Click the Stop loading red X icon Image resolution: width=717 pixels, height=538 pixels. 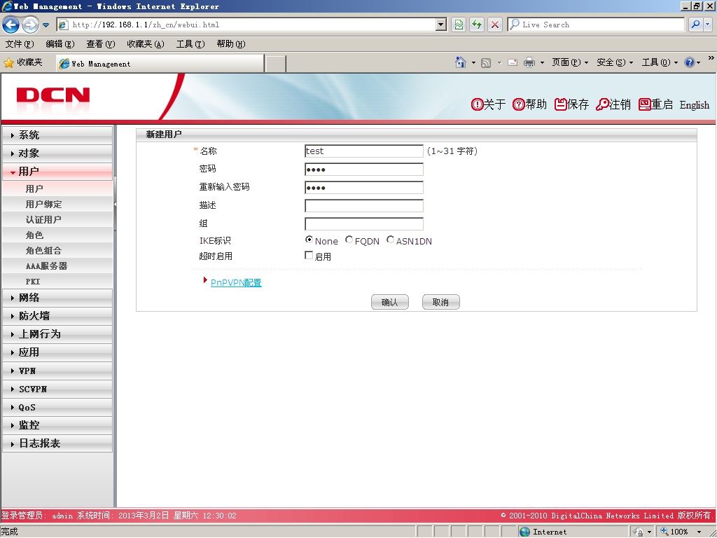coord(495,25)
